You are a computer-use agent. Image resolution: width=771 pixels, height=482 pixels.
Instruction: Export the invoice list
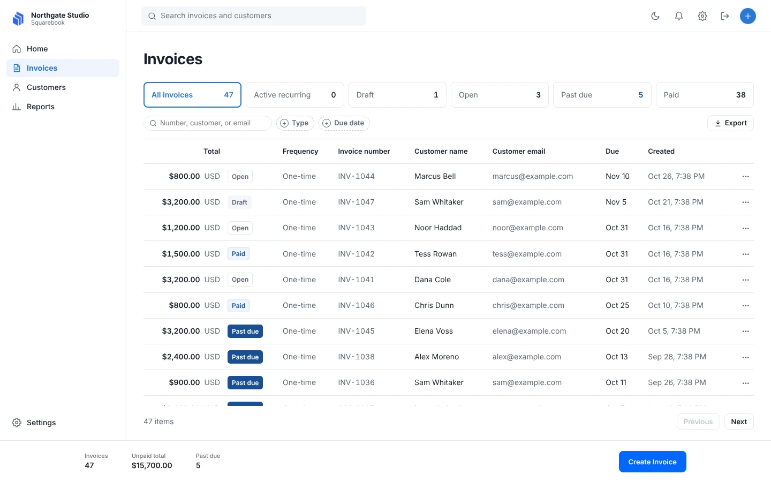[x=730, y=123]
